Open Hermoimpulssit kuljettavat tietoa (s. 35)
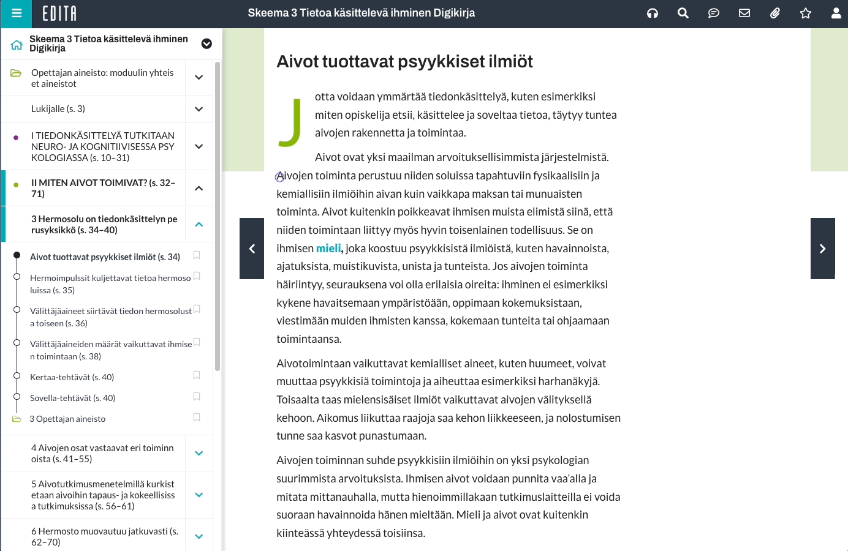The width and height of the screenshot is (848, 551). 110,284
